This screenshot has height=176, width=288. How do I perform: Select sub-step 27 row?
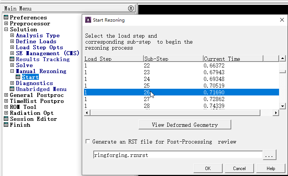(x=182, y=99)
